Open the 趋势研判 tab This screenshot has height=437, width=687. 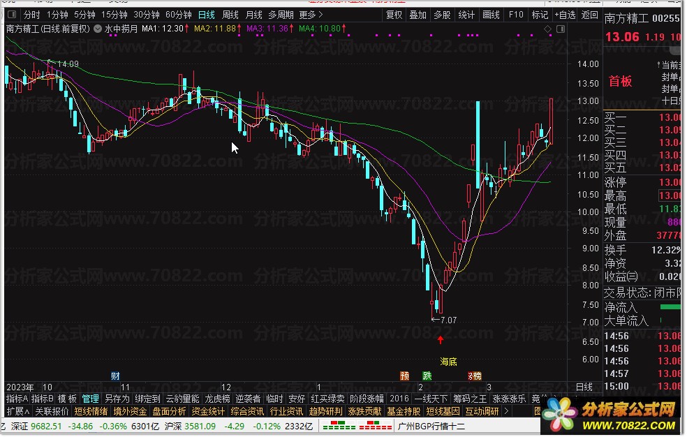[325, 412]
